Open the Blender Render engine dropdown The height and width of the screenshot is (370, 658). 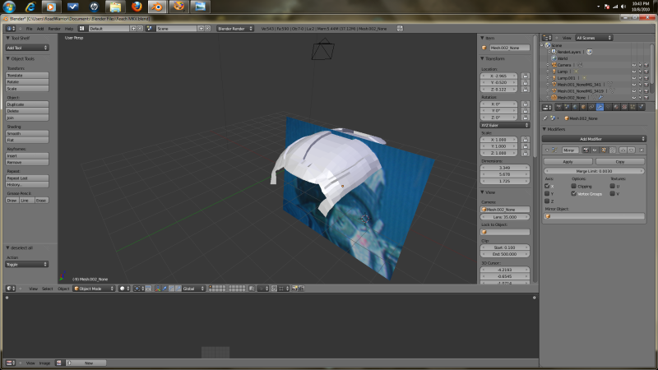tap(235, 29)
